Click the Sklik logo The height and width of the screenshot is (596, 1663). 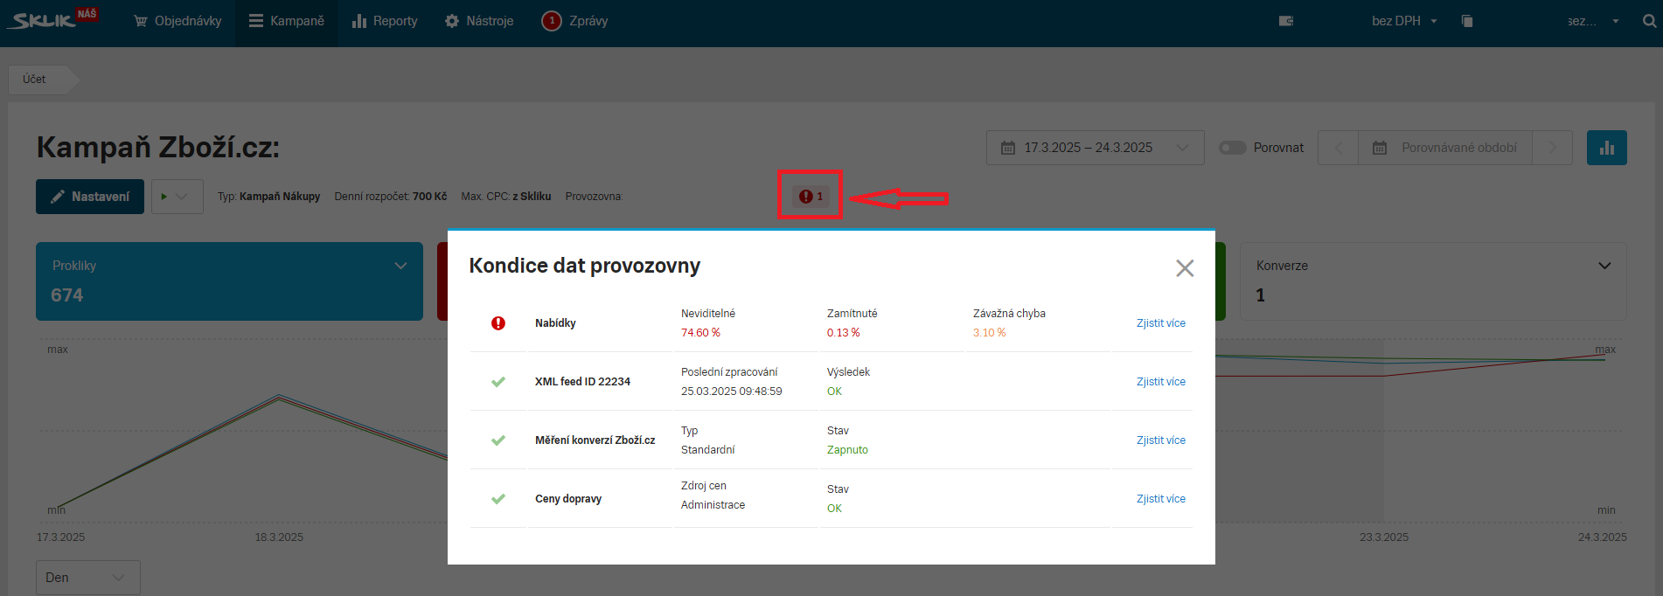coord(52,18)
